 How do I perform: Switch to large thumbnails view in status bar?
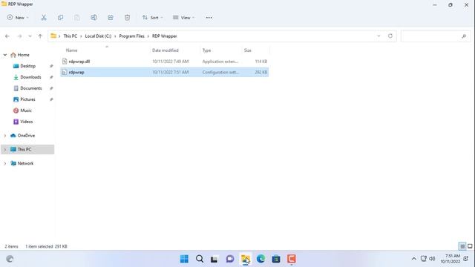click(x=470, y=246)
